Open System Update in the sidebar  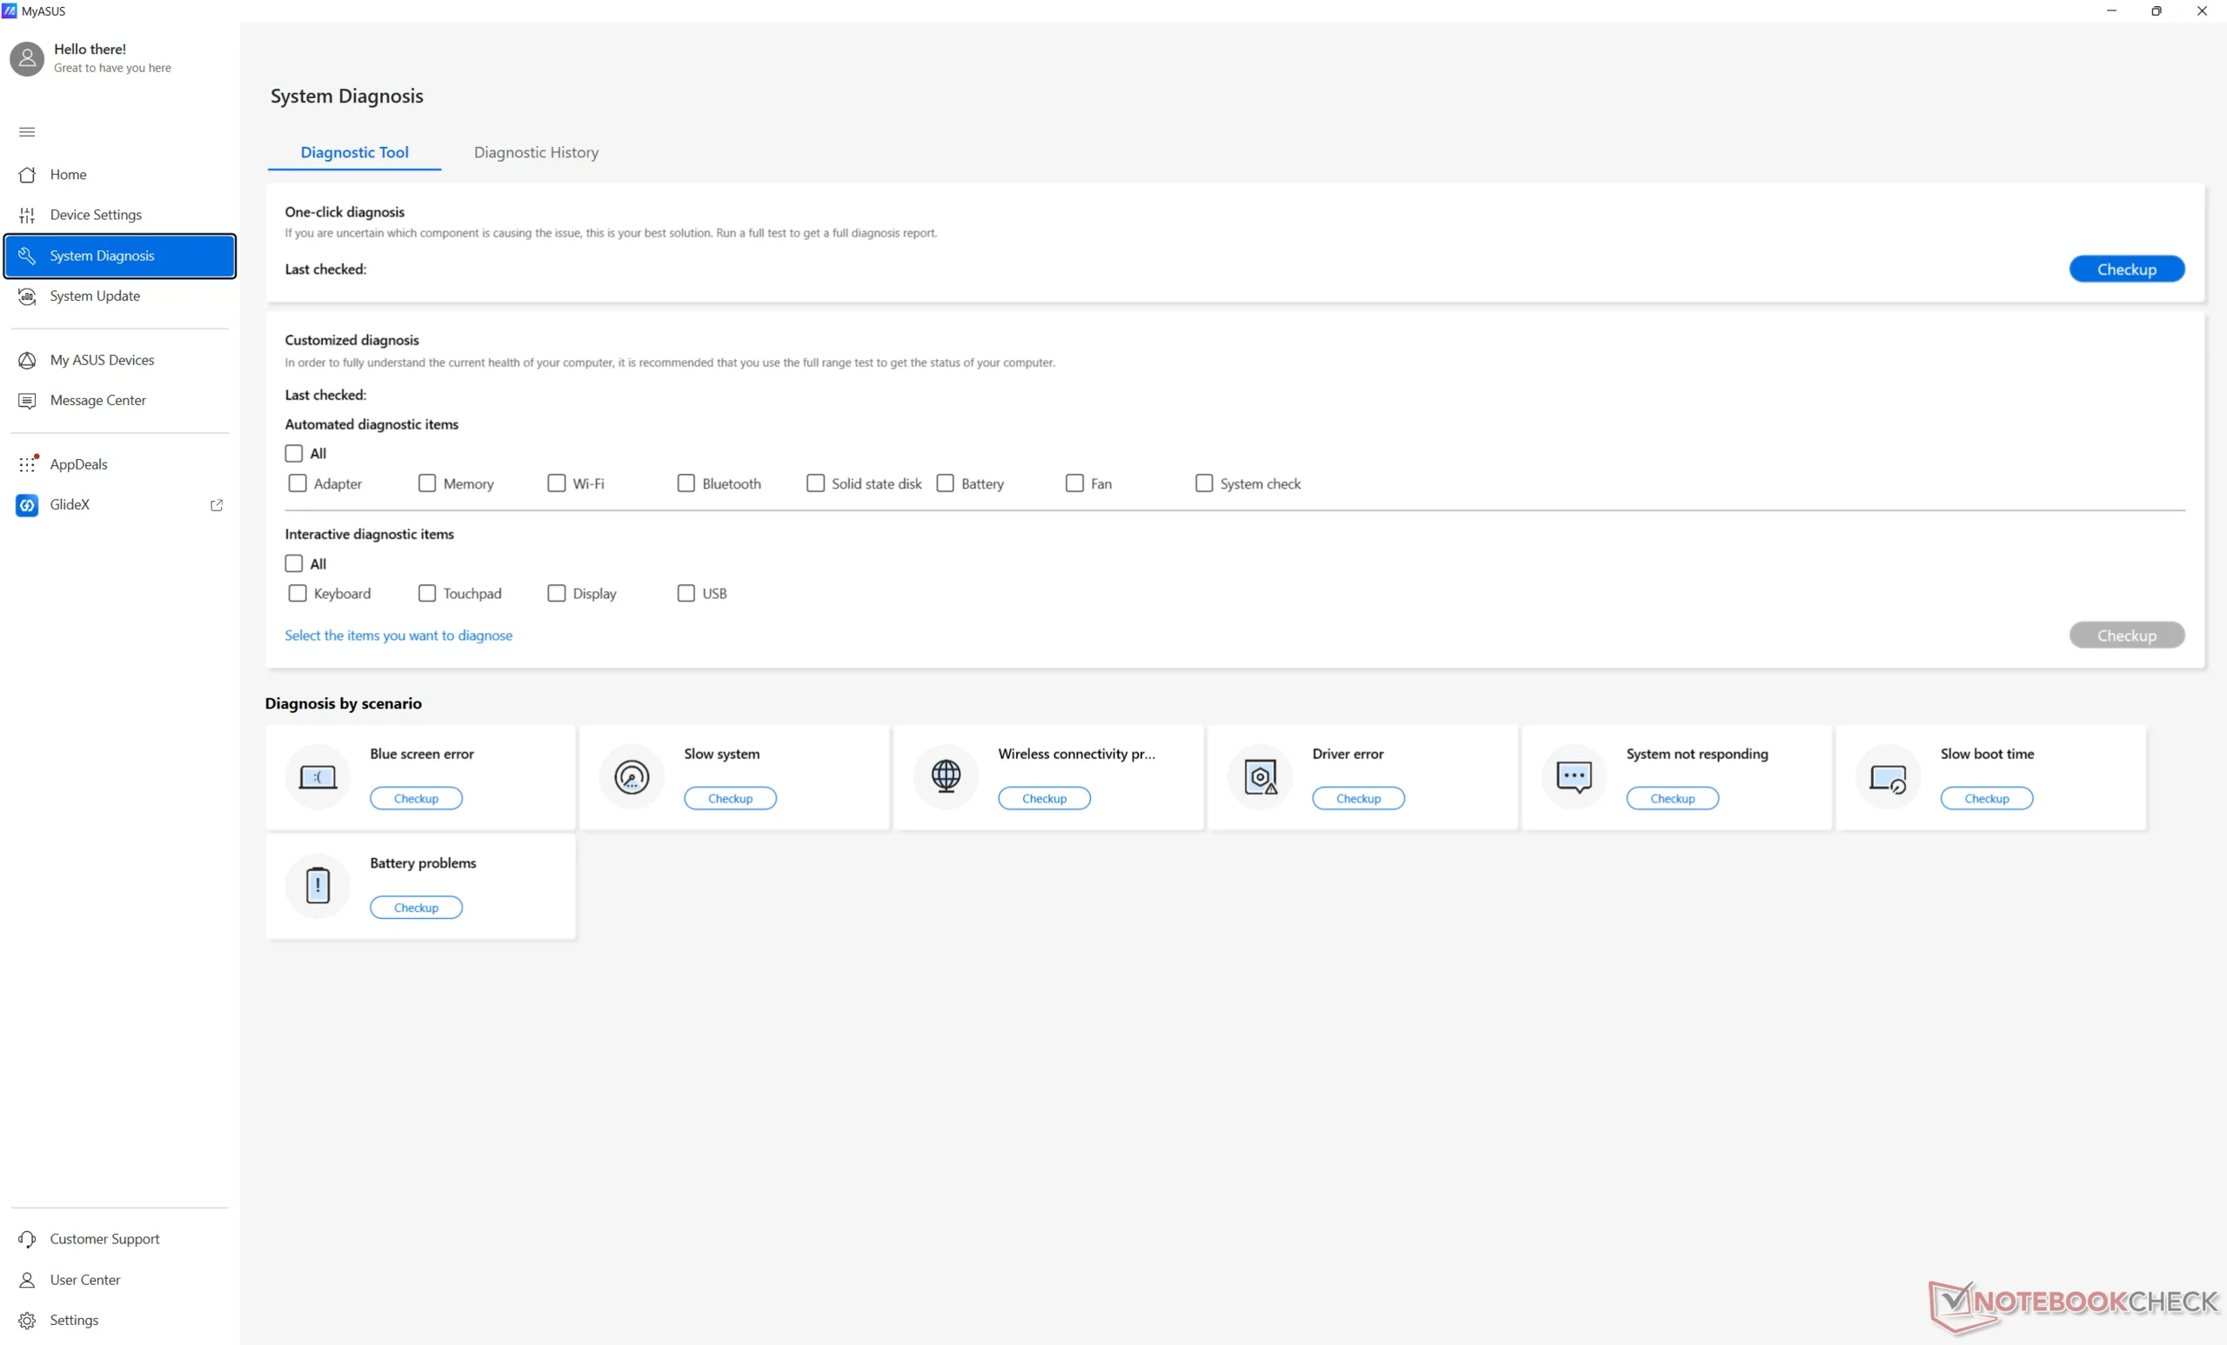95,296
